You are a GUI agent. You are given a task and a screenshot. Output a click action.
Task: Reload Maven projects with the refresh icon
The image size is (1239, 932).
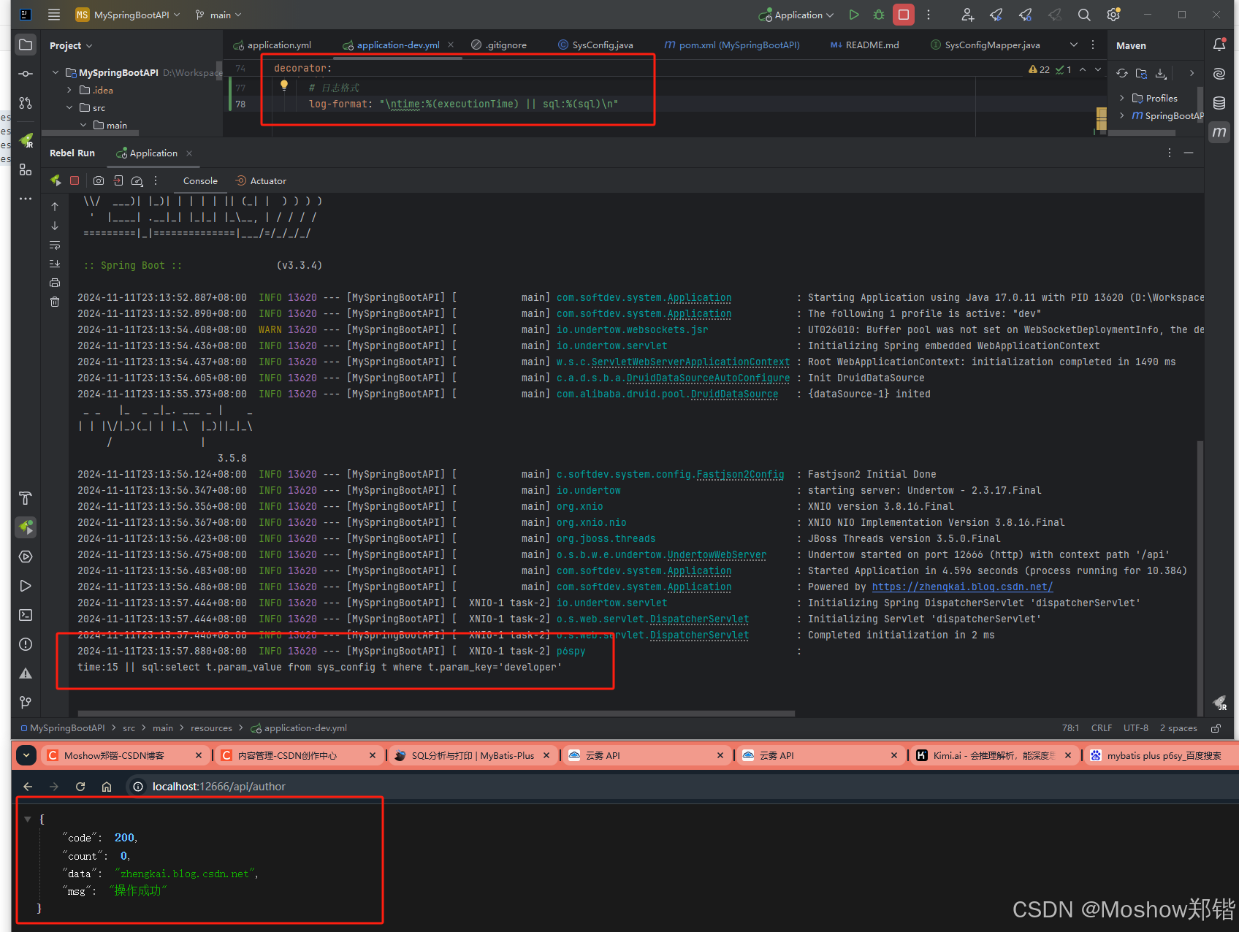pos(1123,73)
